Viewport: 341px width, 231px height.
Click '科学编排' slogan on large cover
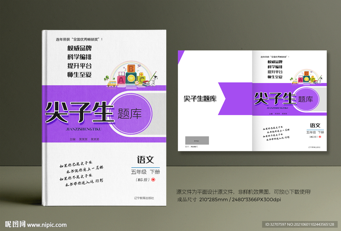79,57
